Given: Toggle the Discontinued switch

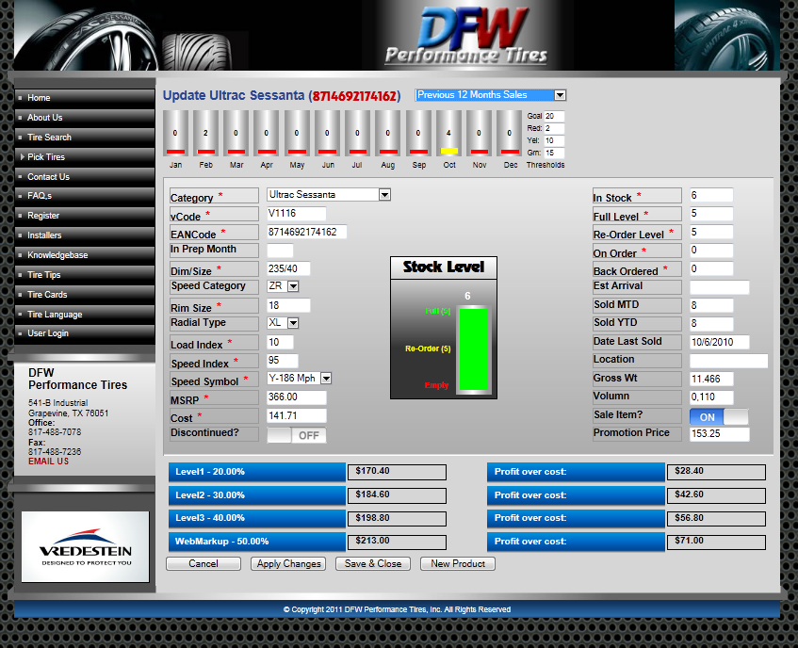Looking at the screenshot, I should coord(297,435).
